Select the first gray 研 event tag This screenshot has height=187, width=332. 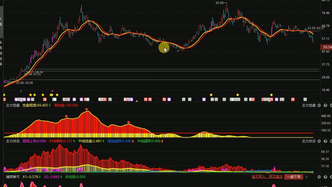click(190, 99)
